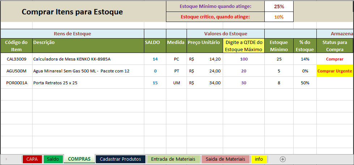The image size is (354, 165).
Task: Select saldo value 0
Action: coord(155,71)
